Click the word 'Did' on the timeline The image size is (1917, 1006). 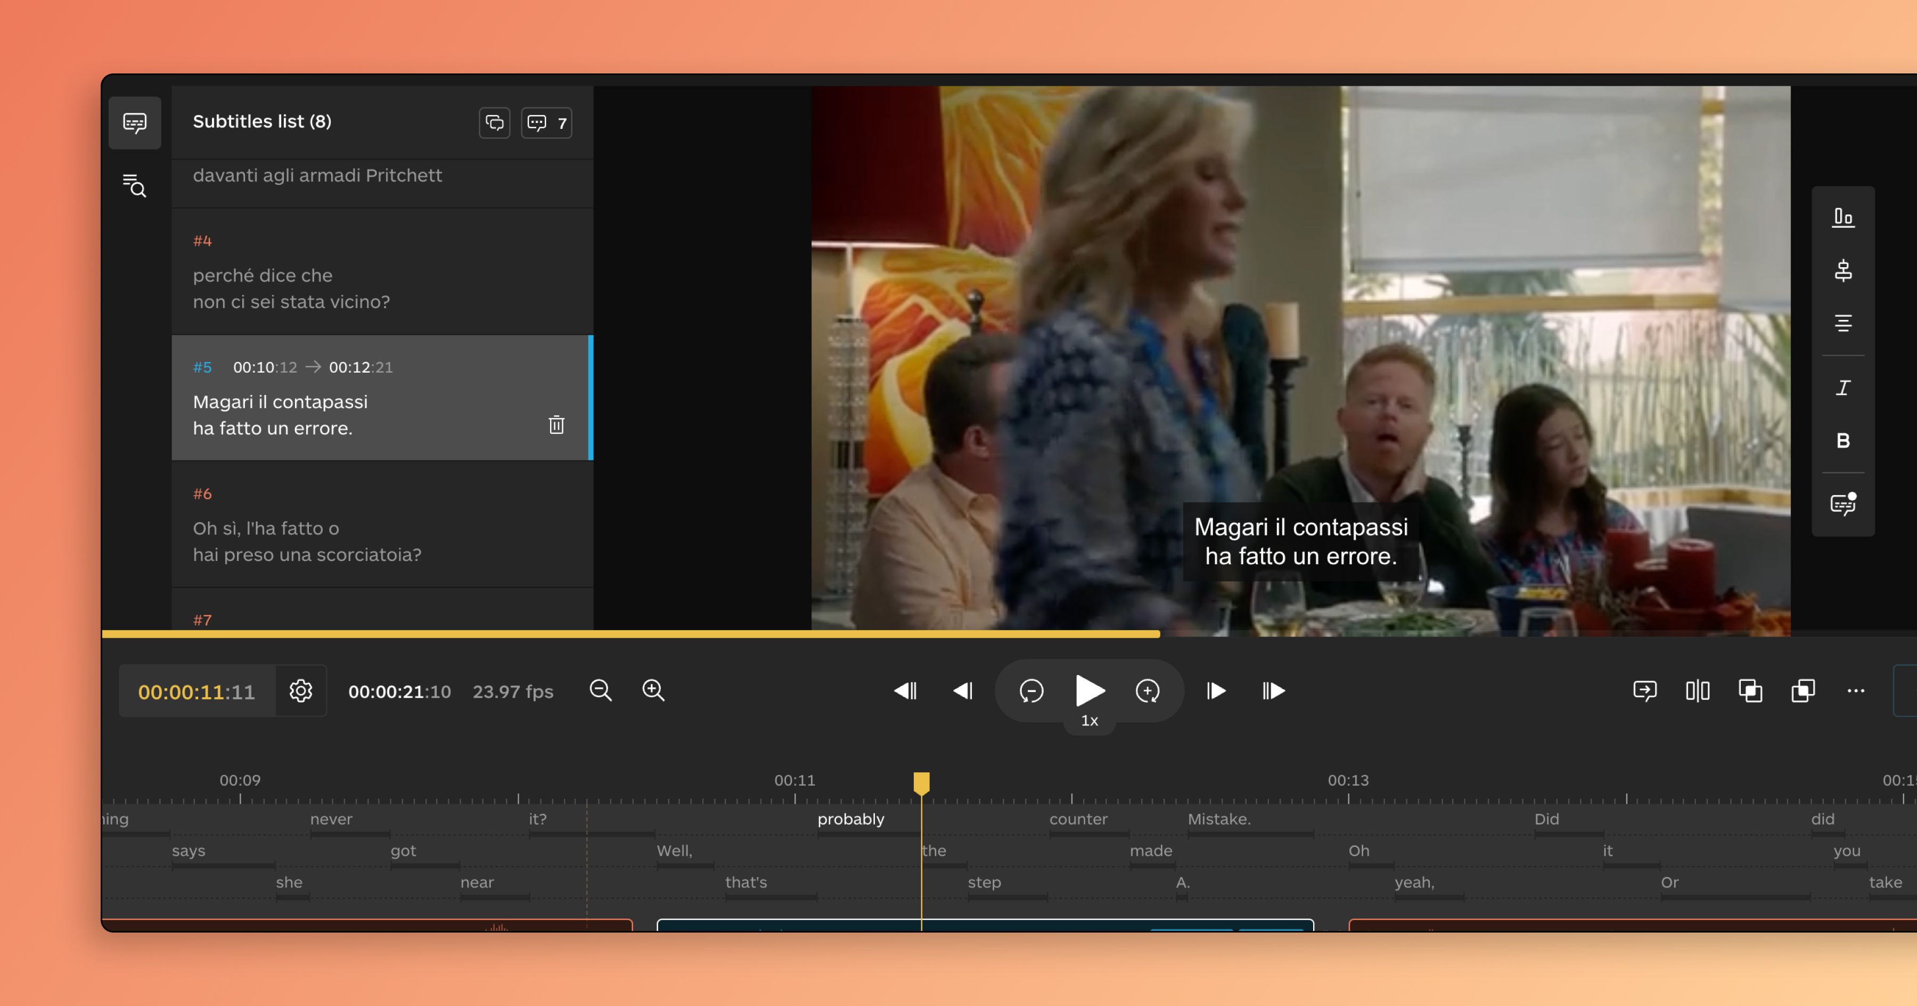[1546, 819]
